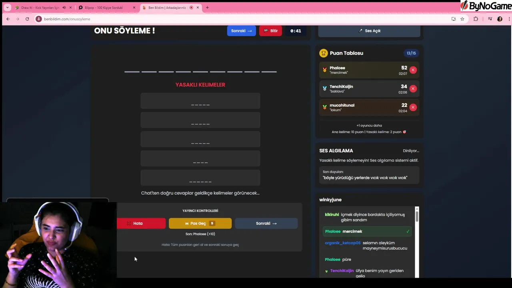Mute the Draw It! tab audio icon

[64, 8]
